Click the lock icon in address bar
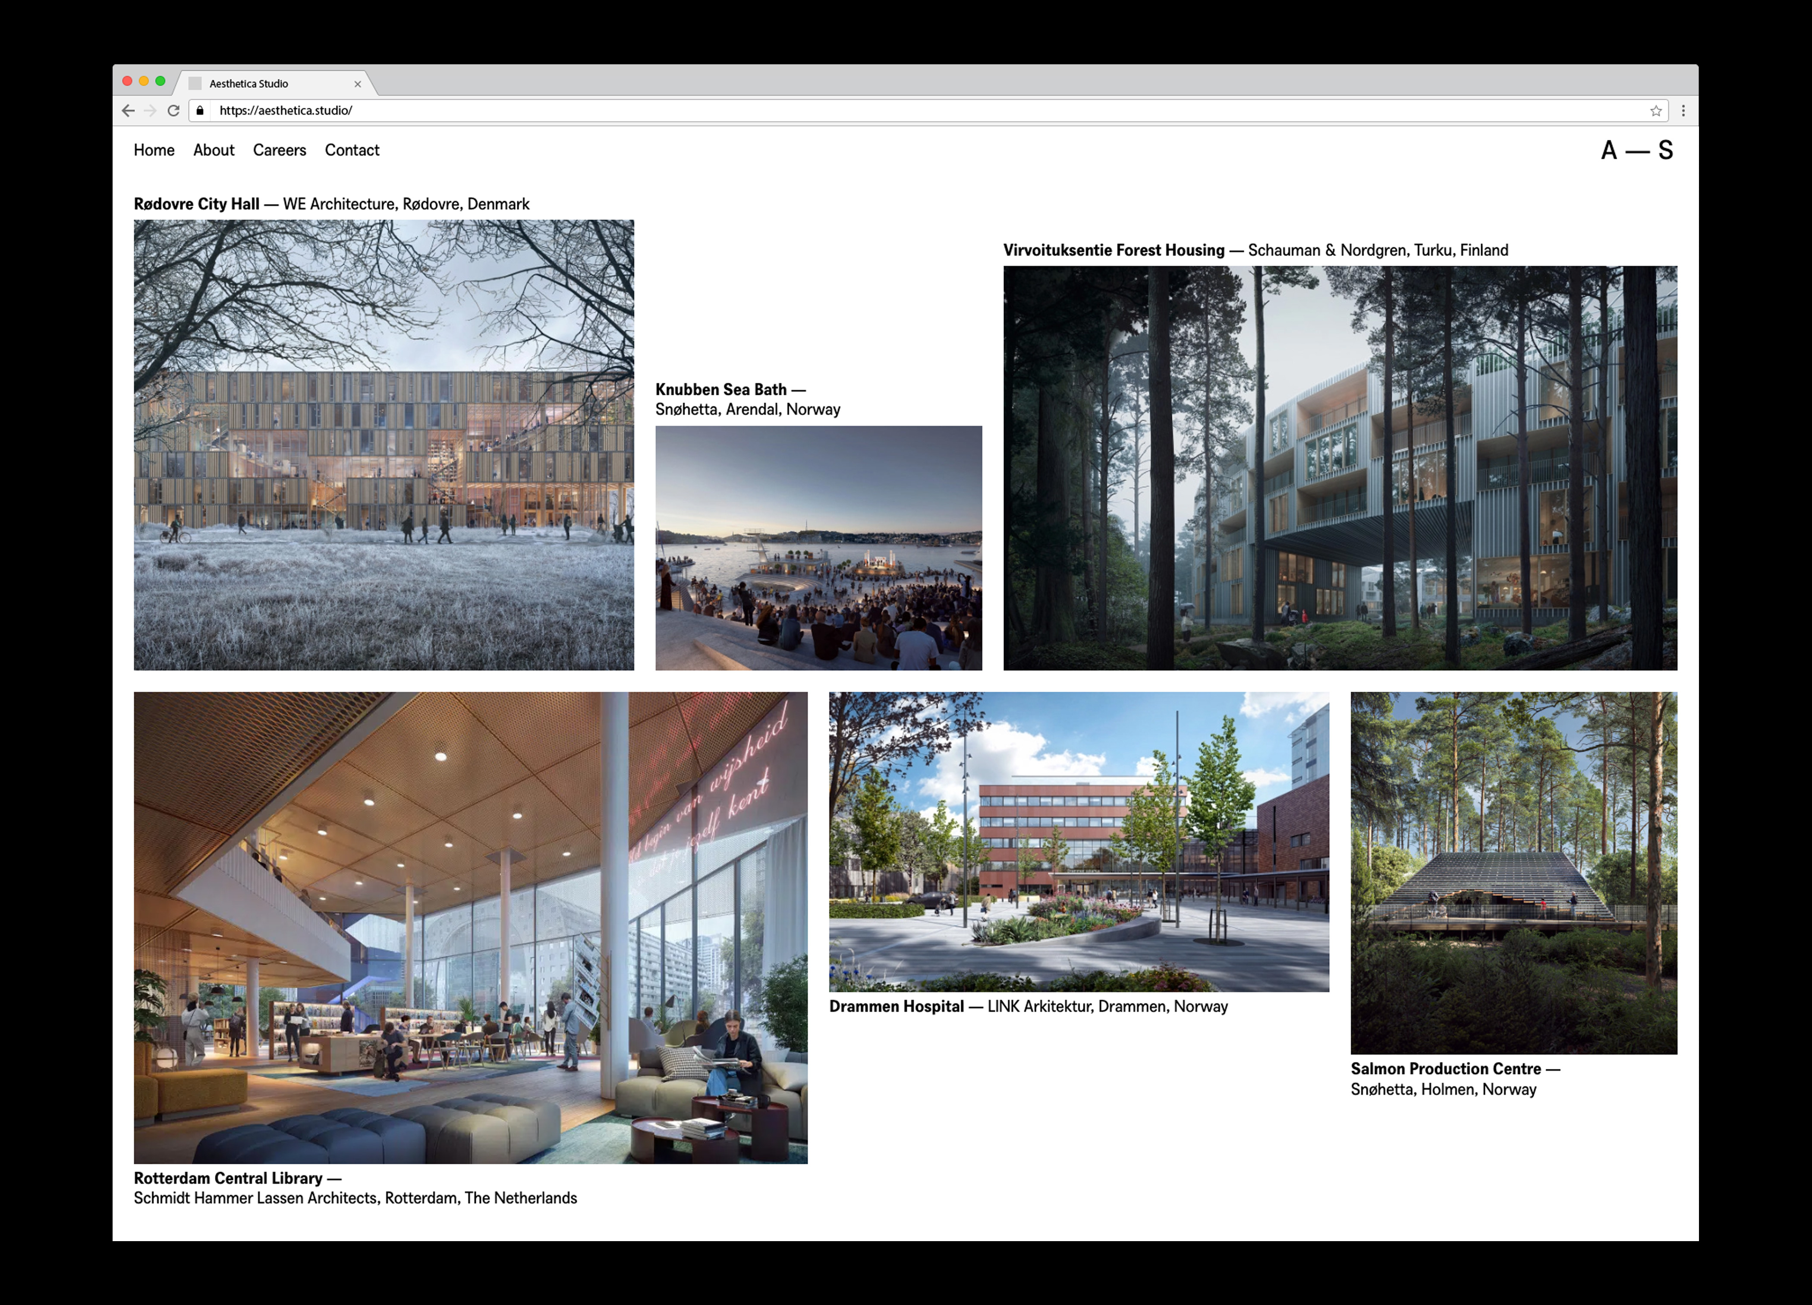 [201, 111]
